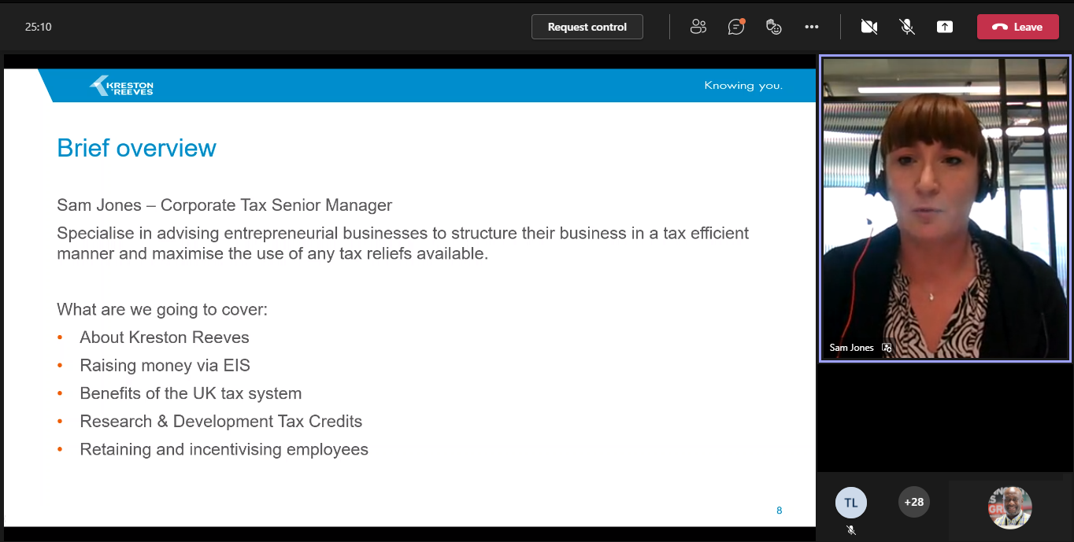This screenshot has width=1074, height=542.
Task: Click 'What are we going to cover:' text
Action: pos(162,310)
